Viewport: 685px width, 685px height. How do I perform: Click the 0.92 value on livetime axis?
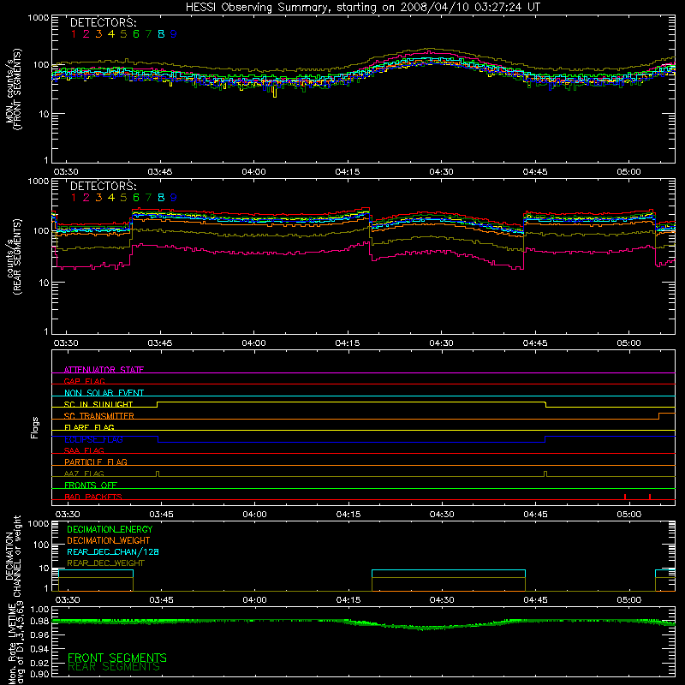tap(40, 662)
